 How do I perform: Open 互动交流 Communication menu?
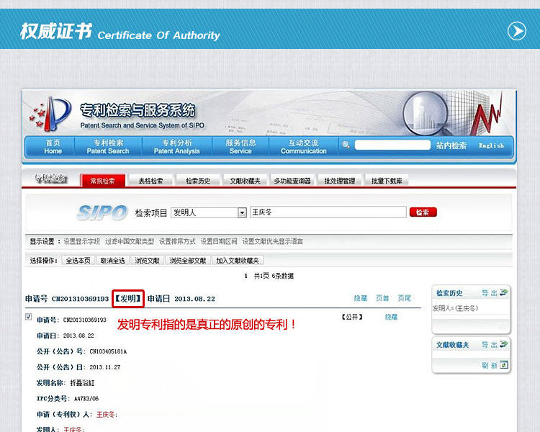[x=303, y=146]
